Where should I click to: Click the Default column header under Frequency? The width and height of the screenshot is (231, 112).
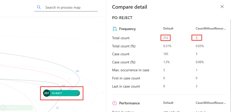(x=168, y=29)
